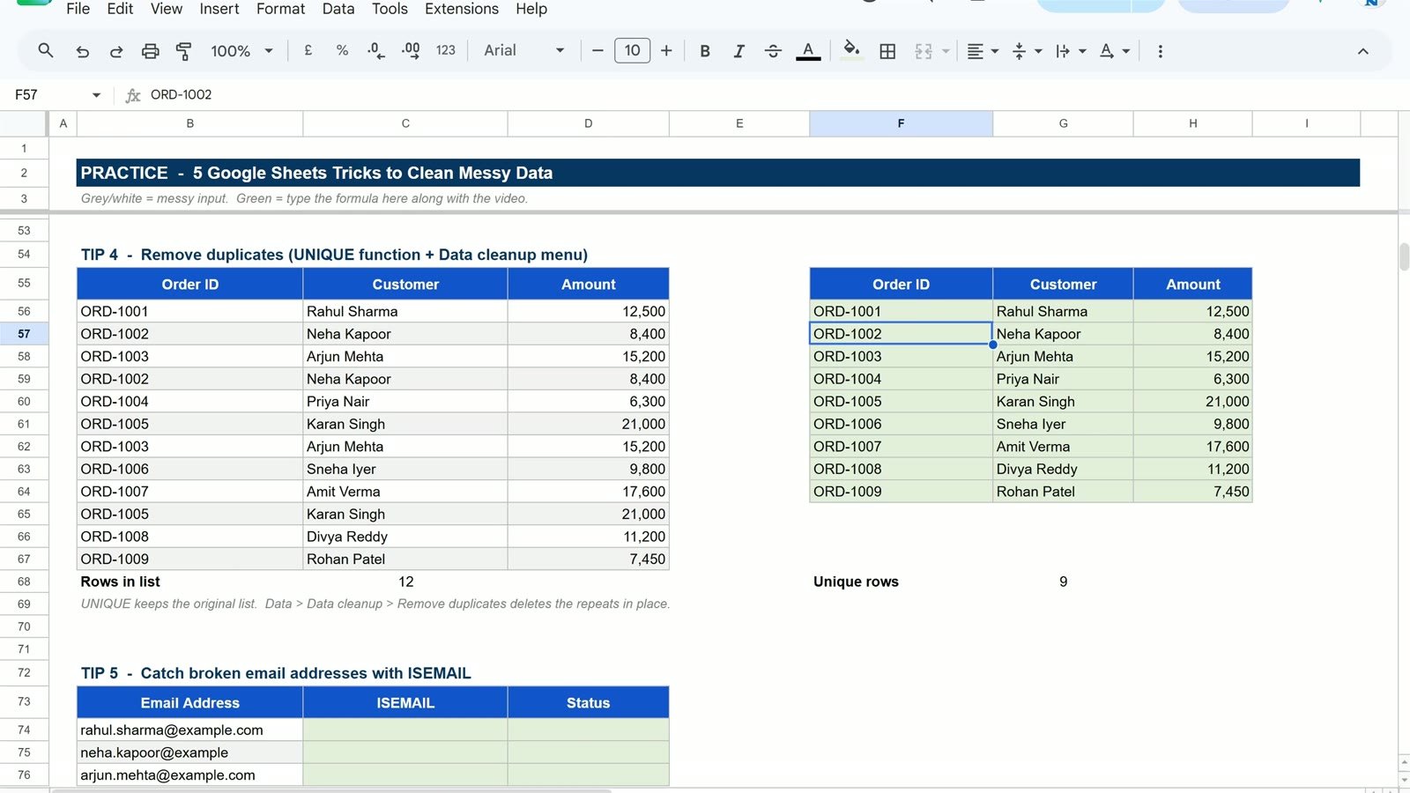Click the empty ISEMAIL cell for rahul.sharma

point(405,730)
